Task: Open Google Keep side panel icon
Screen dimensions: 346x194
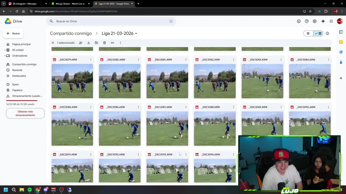Action: click(341, 42)
